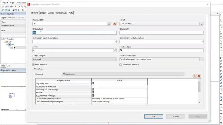This screenshot has width=223, height=125.
Task: Open the Saddle jumper dropdown
Action: (115, 59)
